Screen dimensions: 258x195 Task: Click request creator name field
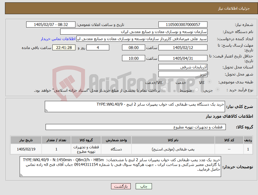(x=142, y=39)
